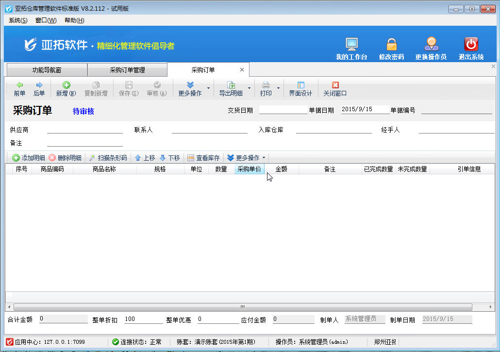500x352 pixels.
Task: Click the 未完成数量 column header
Action: [x=412, y=169]
